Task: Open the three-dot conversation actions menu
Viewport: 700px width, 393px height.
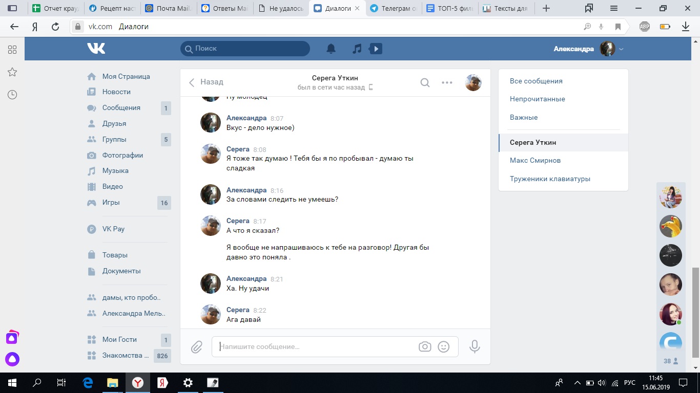Action: click(x=447, y=82)
